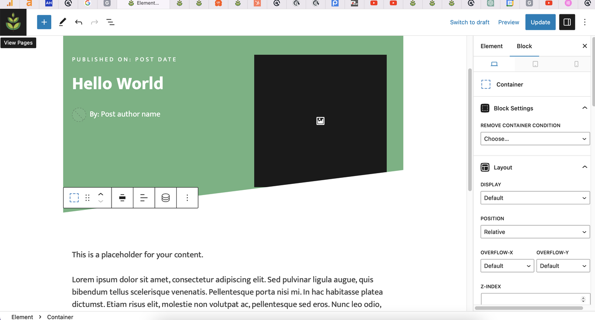
Task: Open the Document Overview list view
Action: point(110,22)
